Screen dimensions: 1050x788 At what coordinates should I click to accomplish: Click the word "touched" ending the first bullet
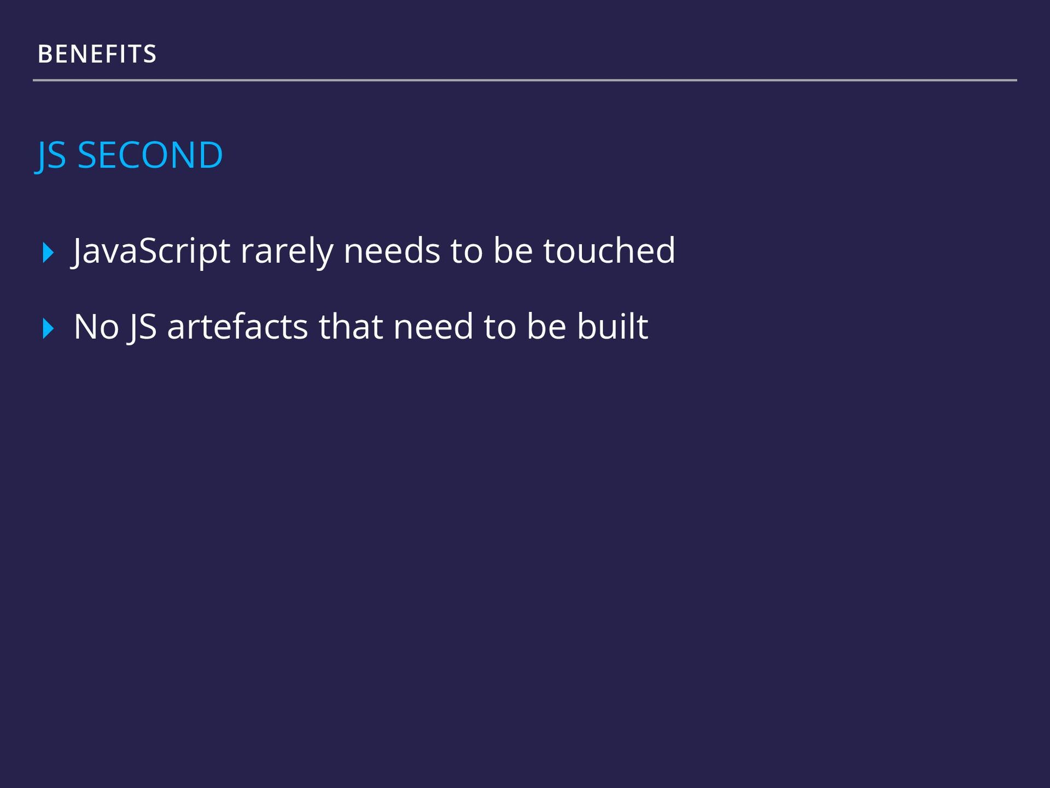609,251
